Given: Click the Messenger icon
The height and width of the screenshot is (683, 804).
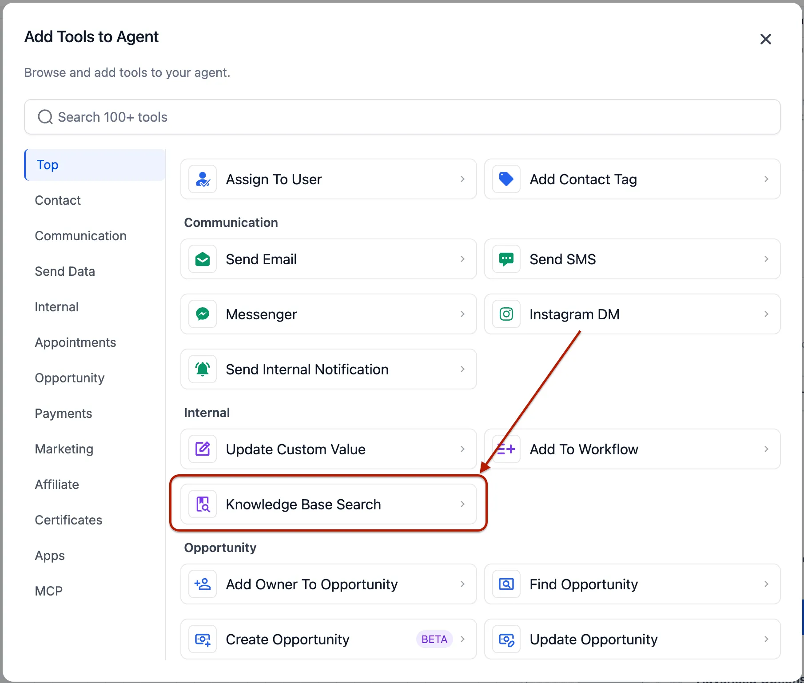Looking at the screenshot, I should pos(203,314).
